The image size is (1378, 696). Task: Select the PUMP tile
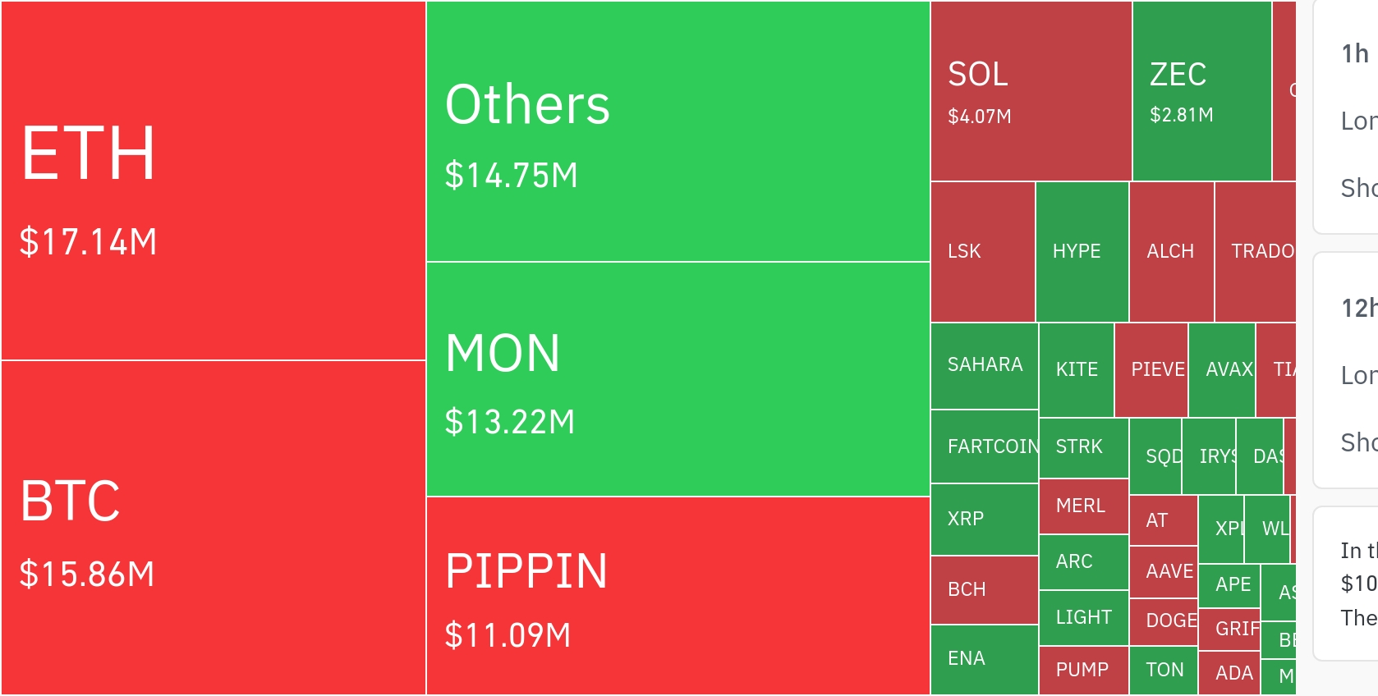point(1083,670)
